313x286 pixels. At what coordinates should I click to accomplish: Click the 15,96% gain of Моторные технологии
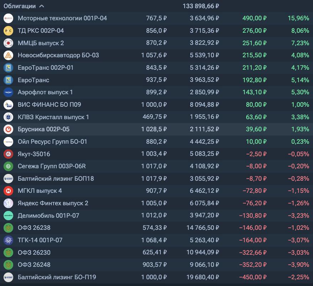point(298,18)
